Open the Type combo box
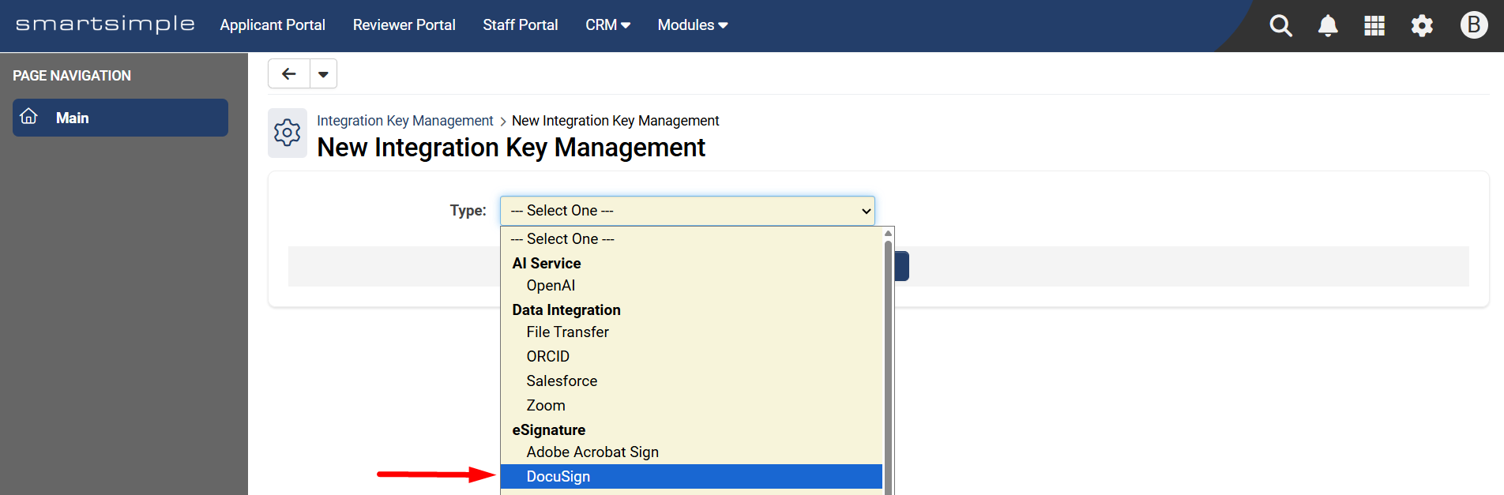 pos(687,211)
